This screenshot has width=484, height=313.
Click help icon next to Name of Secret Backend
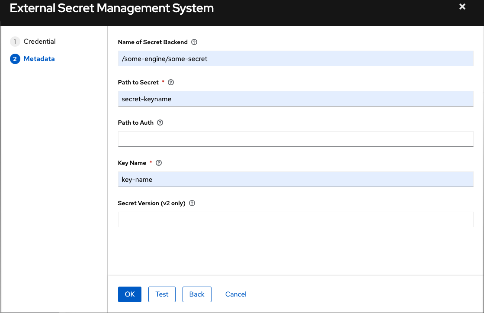click(194, 42)
